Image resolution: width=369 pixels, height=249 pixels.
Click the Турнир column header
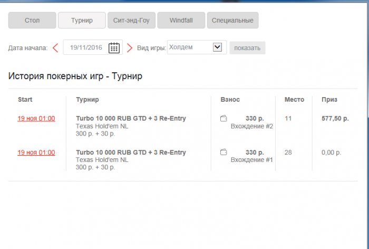point(88,99)
